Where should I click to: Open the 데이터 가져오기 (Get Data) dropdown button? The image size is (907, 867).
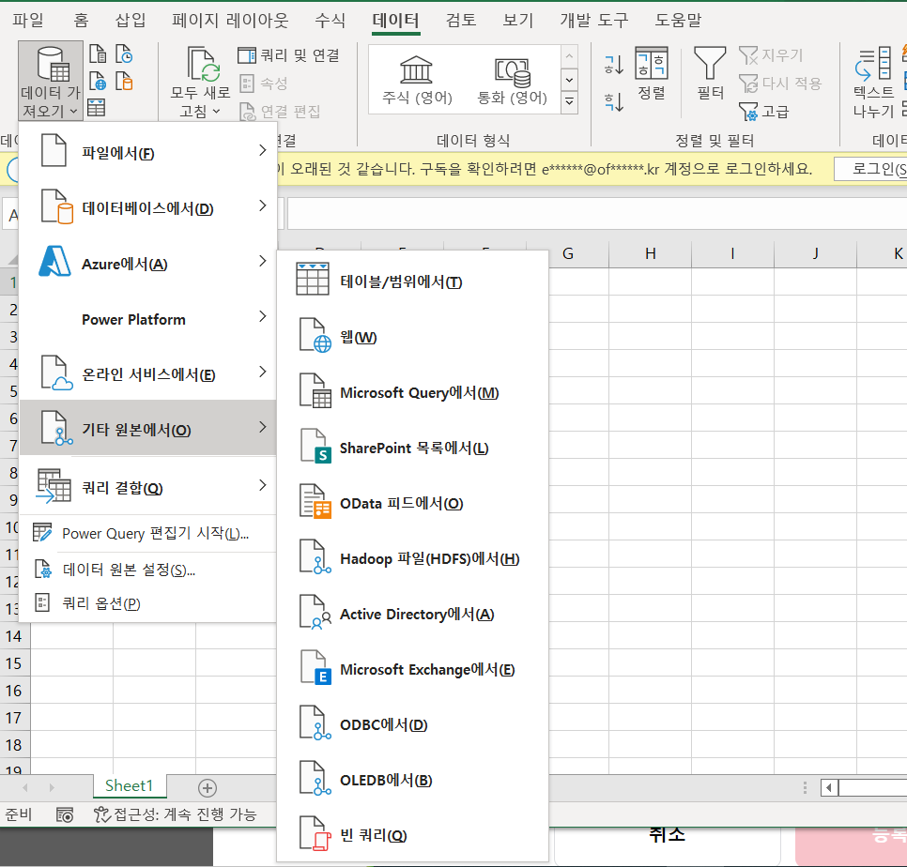click(51, 81)
